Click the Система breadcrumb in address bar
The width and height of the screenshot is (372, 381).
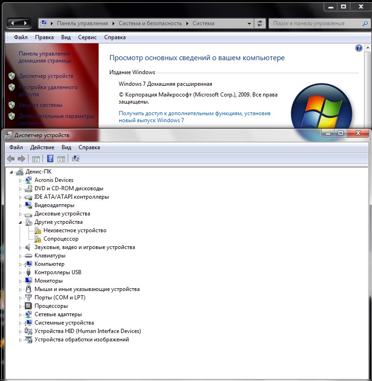(204, 23)
